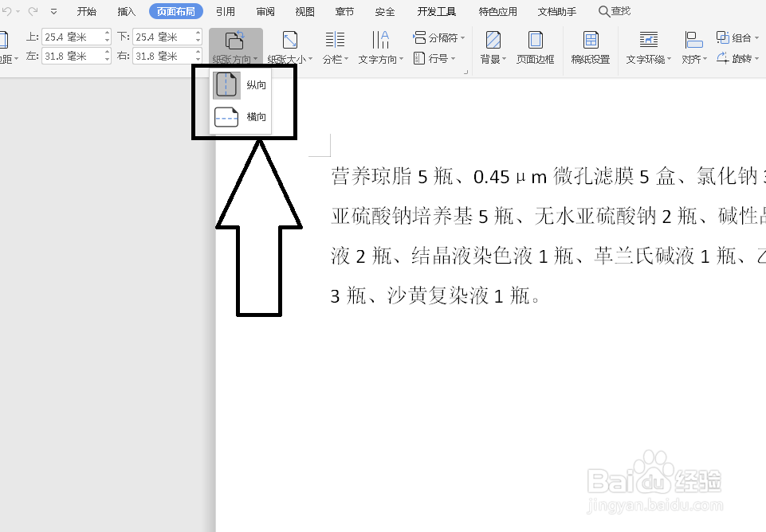Click the top margin value input field

72,36
